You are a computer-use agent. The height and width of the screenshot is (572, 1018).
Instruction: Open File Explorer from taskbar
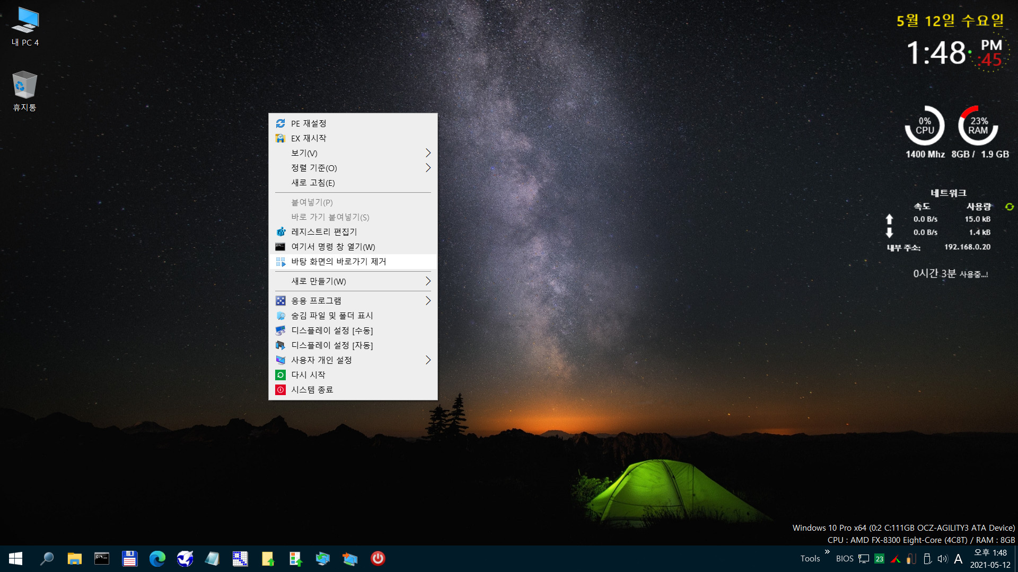pos(75,559)
